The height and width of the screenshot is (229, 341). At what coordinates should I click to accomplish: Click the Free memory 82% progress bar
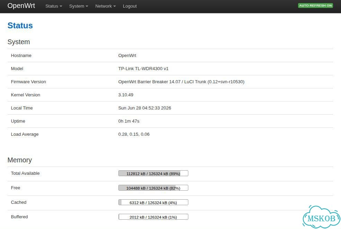153,188
